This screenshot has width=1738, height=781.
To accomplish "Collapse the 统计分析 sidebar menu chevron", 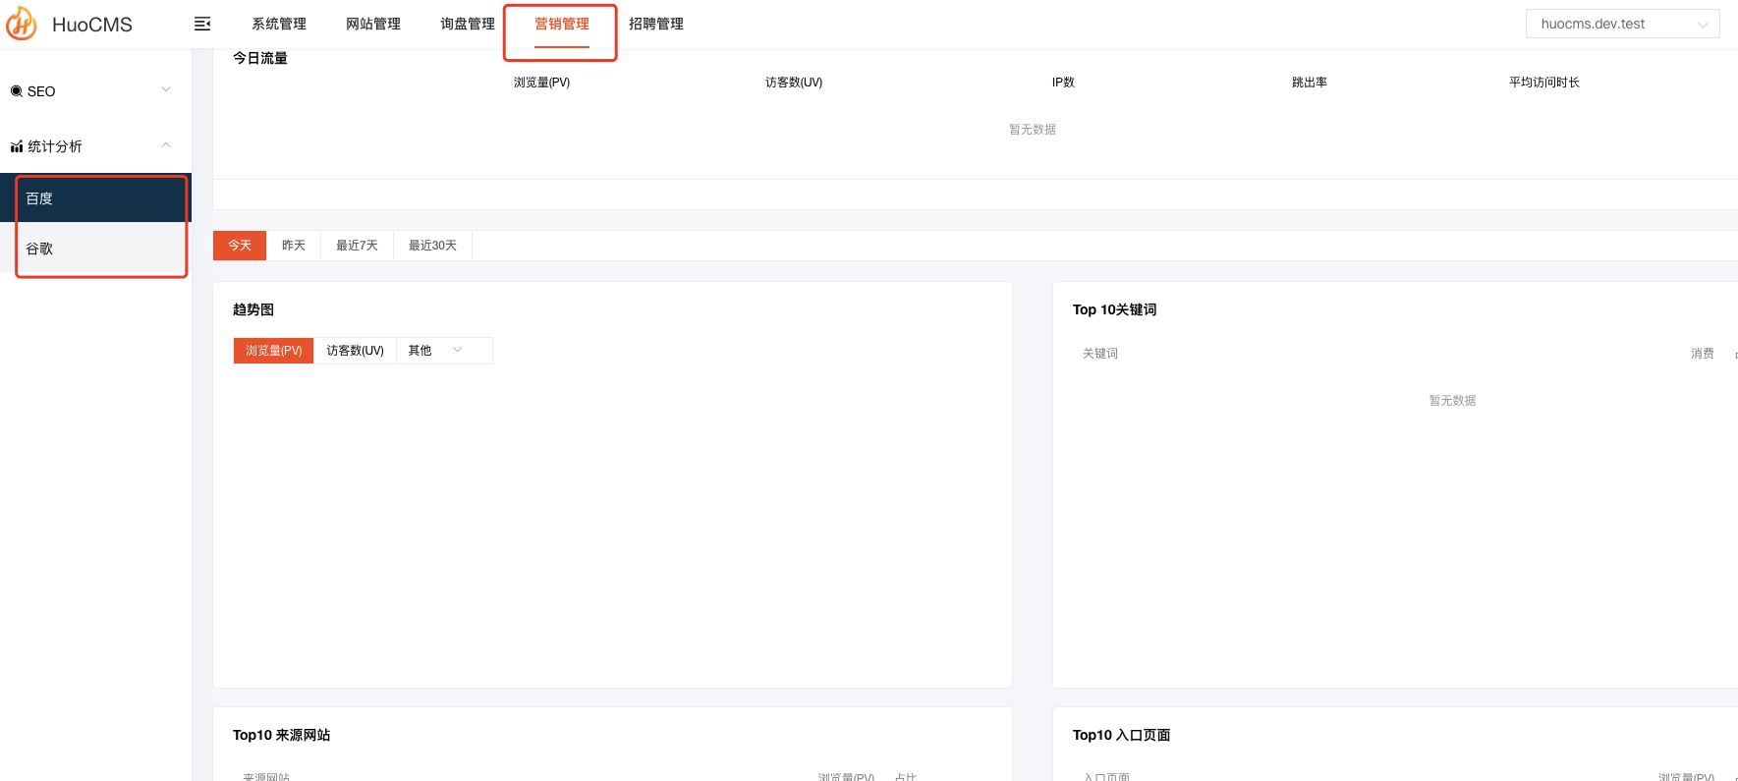I will click(x=166, y=144).
